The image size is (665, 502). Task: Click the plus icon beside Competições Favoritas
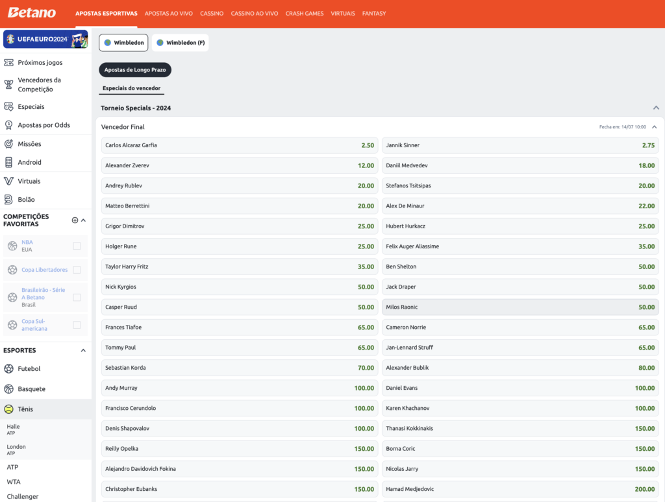(x=75, y=221)
